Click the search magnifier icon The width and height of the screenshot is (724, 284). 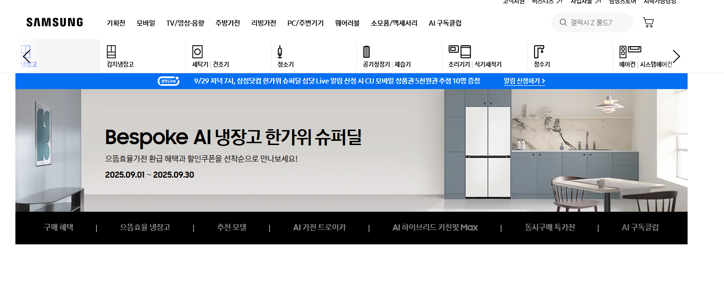click(x=563, y=22)
